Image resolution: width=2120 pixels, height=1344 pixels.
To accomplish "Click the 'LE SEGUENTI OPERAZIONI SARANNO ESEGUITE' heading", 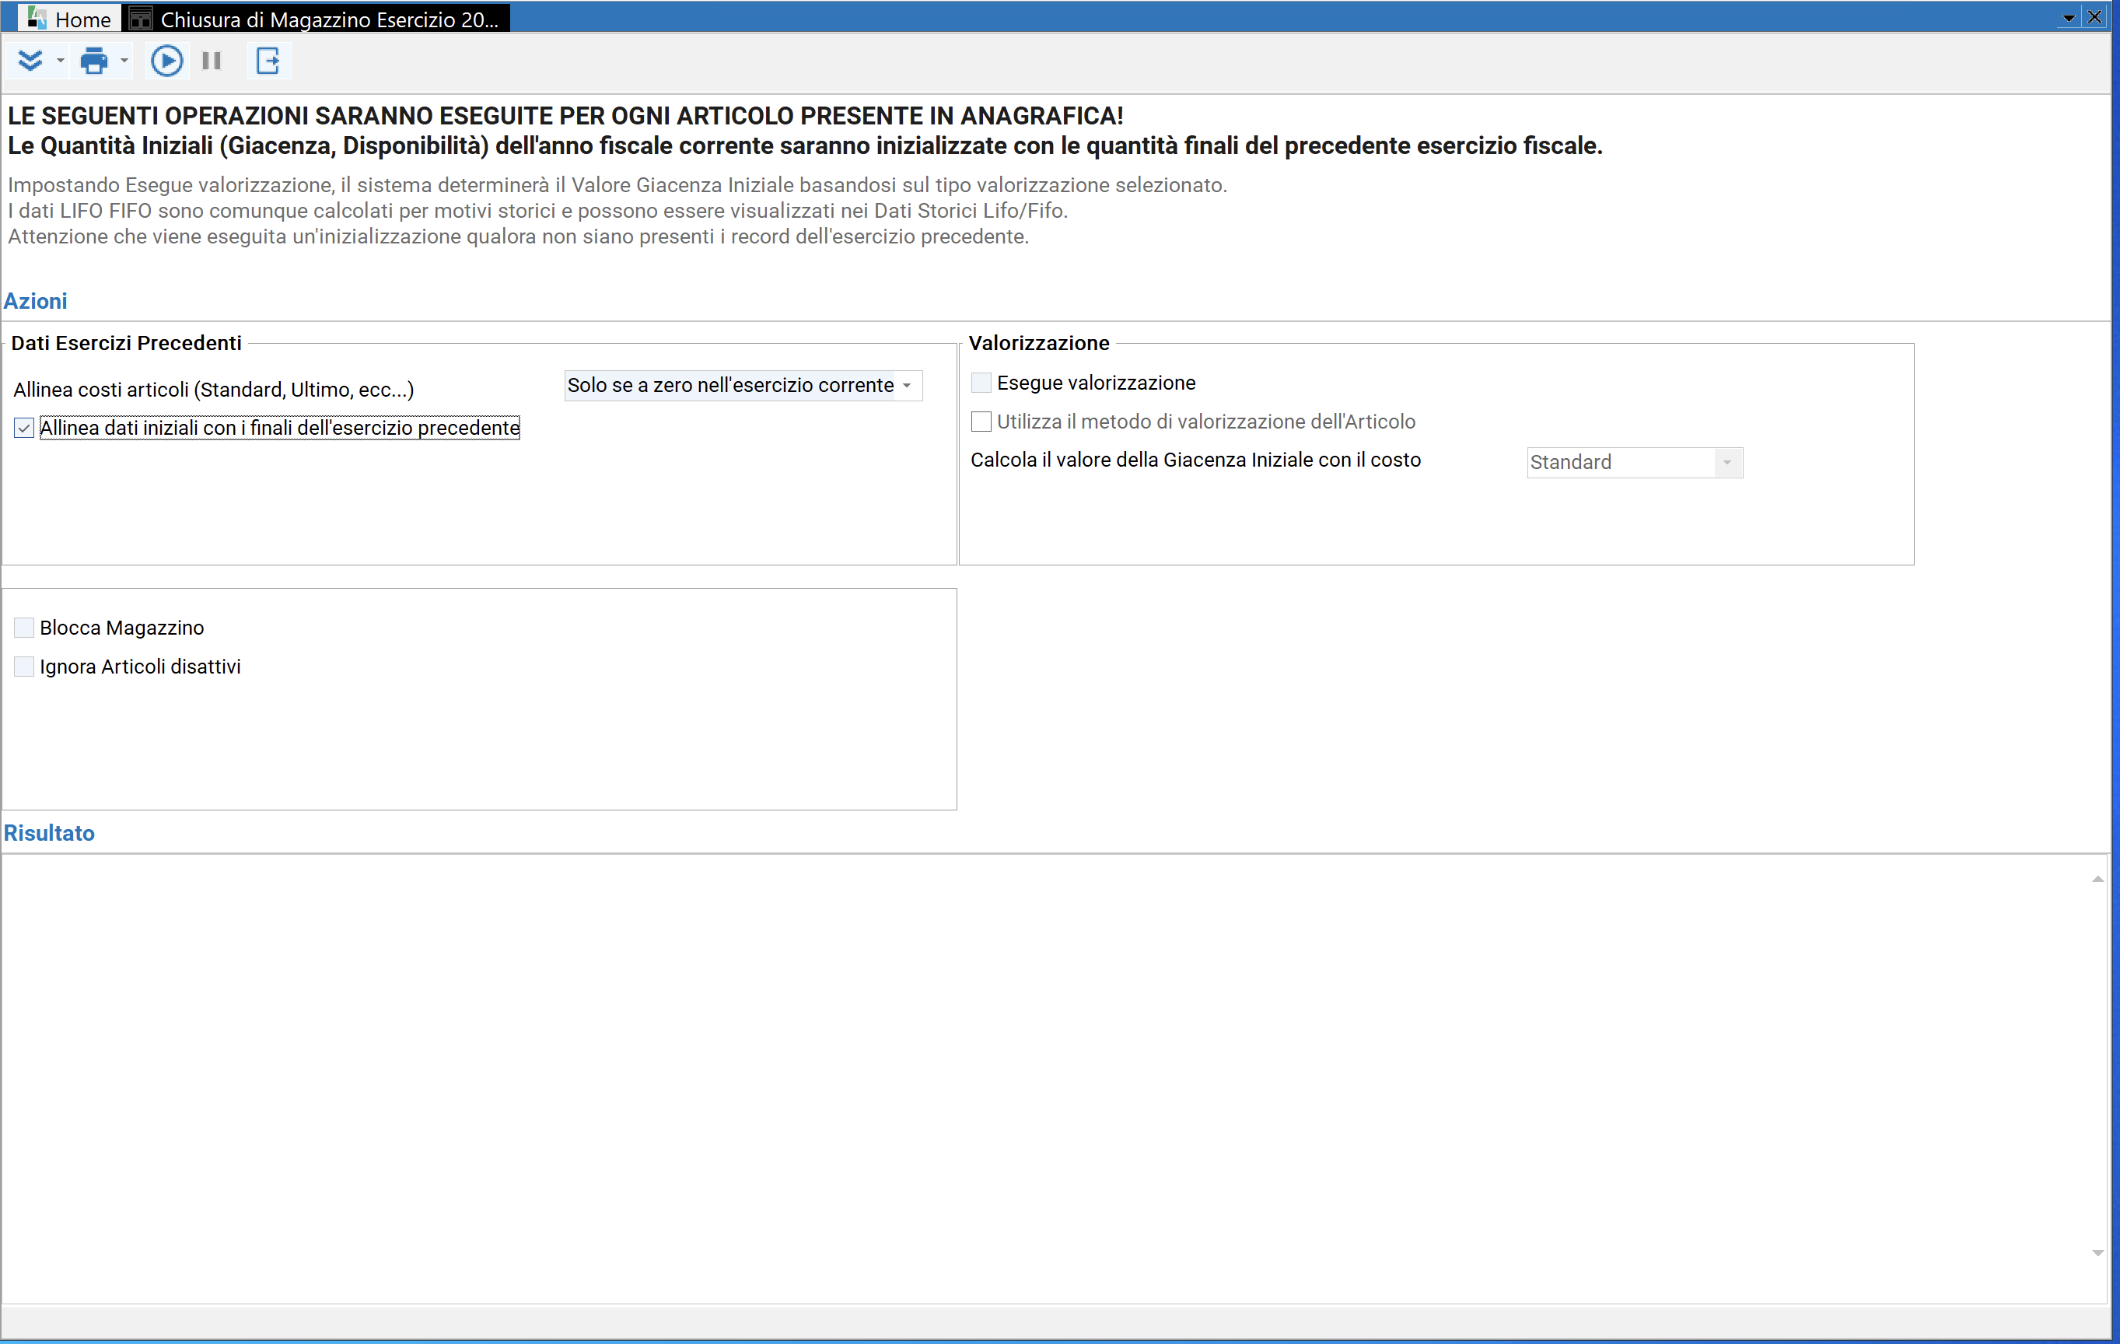I will click(x=566, y=116).
